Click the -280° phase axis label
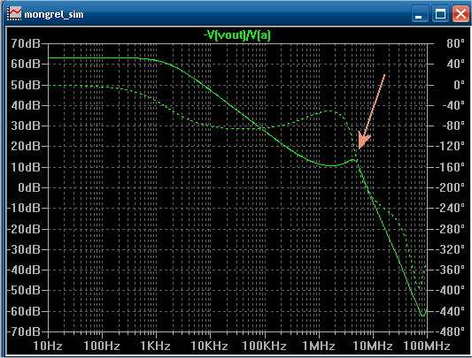The image size is (472, 358). pos(450,229)
